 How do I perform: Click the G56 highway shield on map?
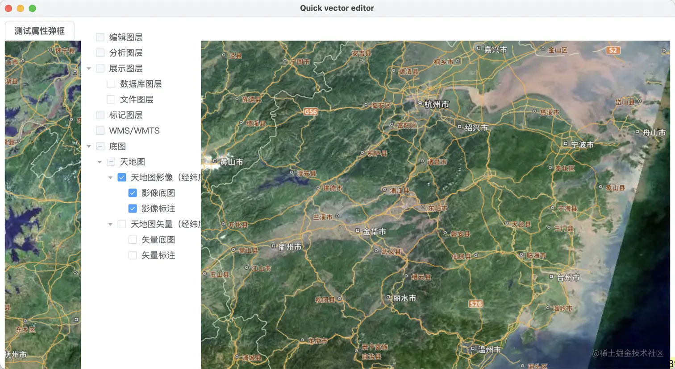[311, 112]
